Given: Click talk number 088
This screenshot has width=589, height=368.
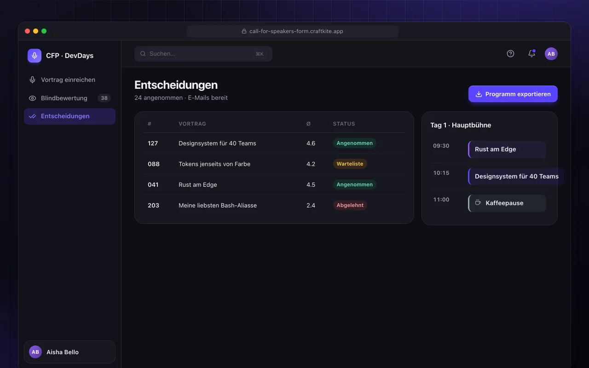Looking at the screenshot, I should click(x=154, y=164).
